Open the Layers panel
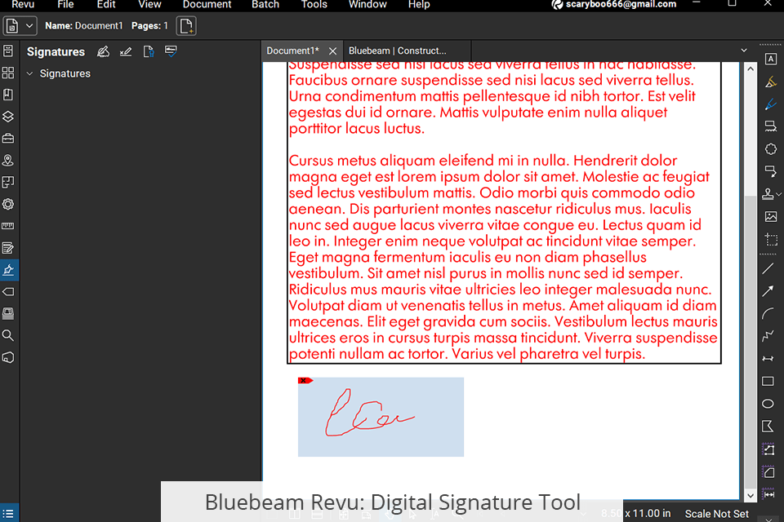The width and height of the screenshot is (784, 522). click(x=8, y=117)
